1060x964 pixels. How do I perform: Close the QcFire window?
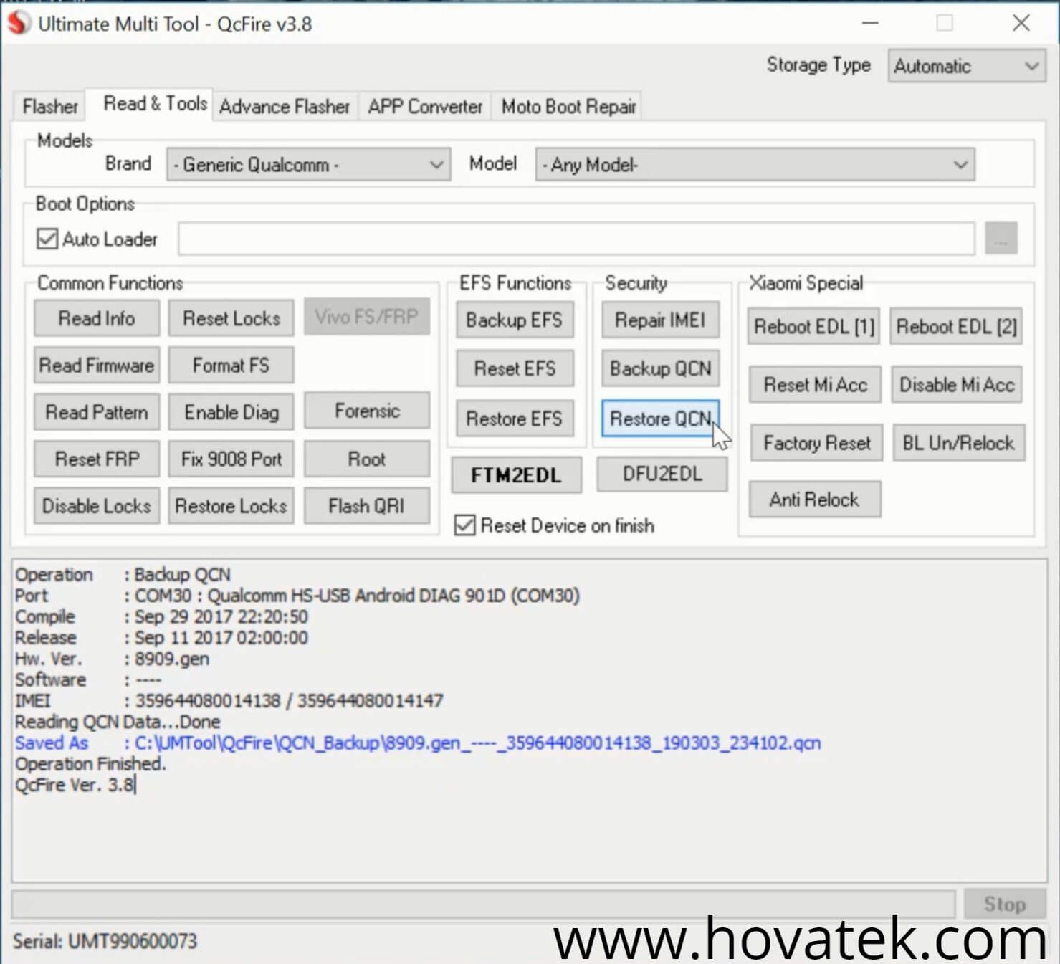(1021, 23)
